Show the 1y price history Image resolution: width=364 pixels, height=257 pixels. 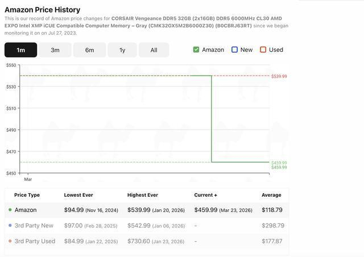(122, 50)
